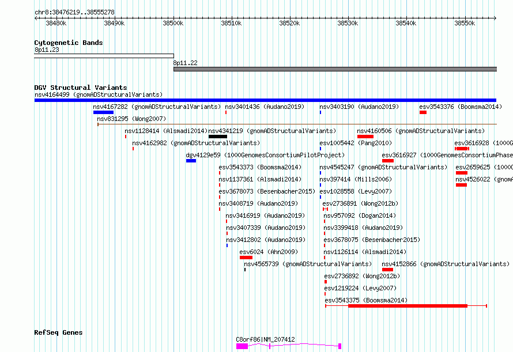Open nsv4565739 gnomAD variant label
The width and height of the screenshot is (513, 352).
tap(308, 264)
